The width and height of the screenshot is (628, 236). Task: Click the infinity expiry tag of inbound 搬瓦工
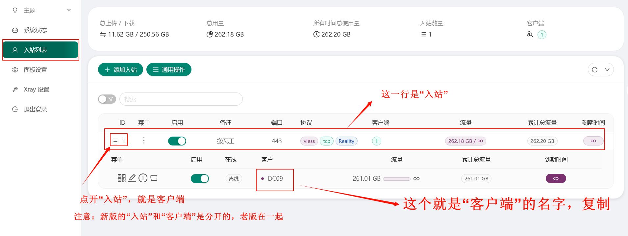[593, 141]
